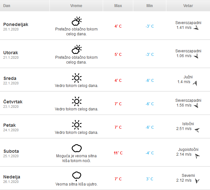Click Saturday's 11° C max temperature
This screenshot has height=190, width=210.
pos(118,153)
